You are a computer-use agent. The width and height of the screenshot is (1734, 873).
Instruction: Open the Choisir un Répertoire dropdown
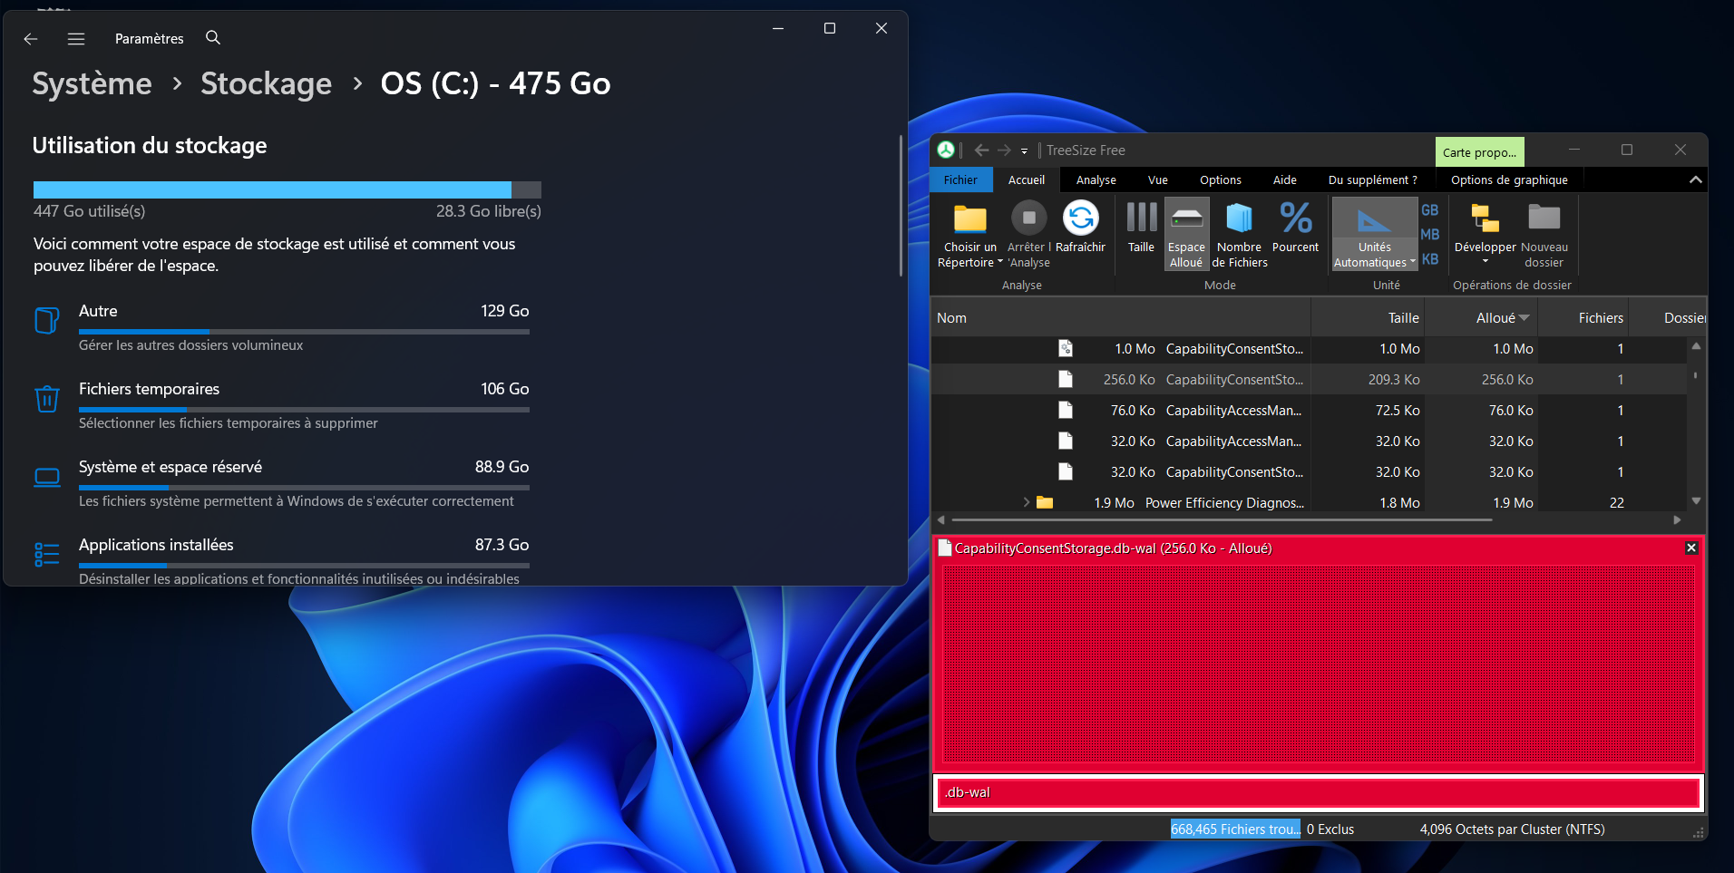pos(970,234)
